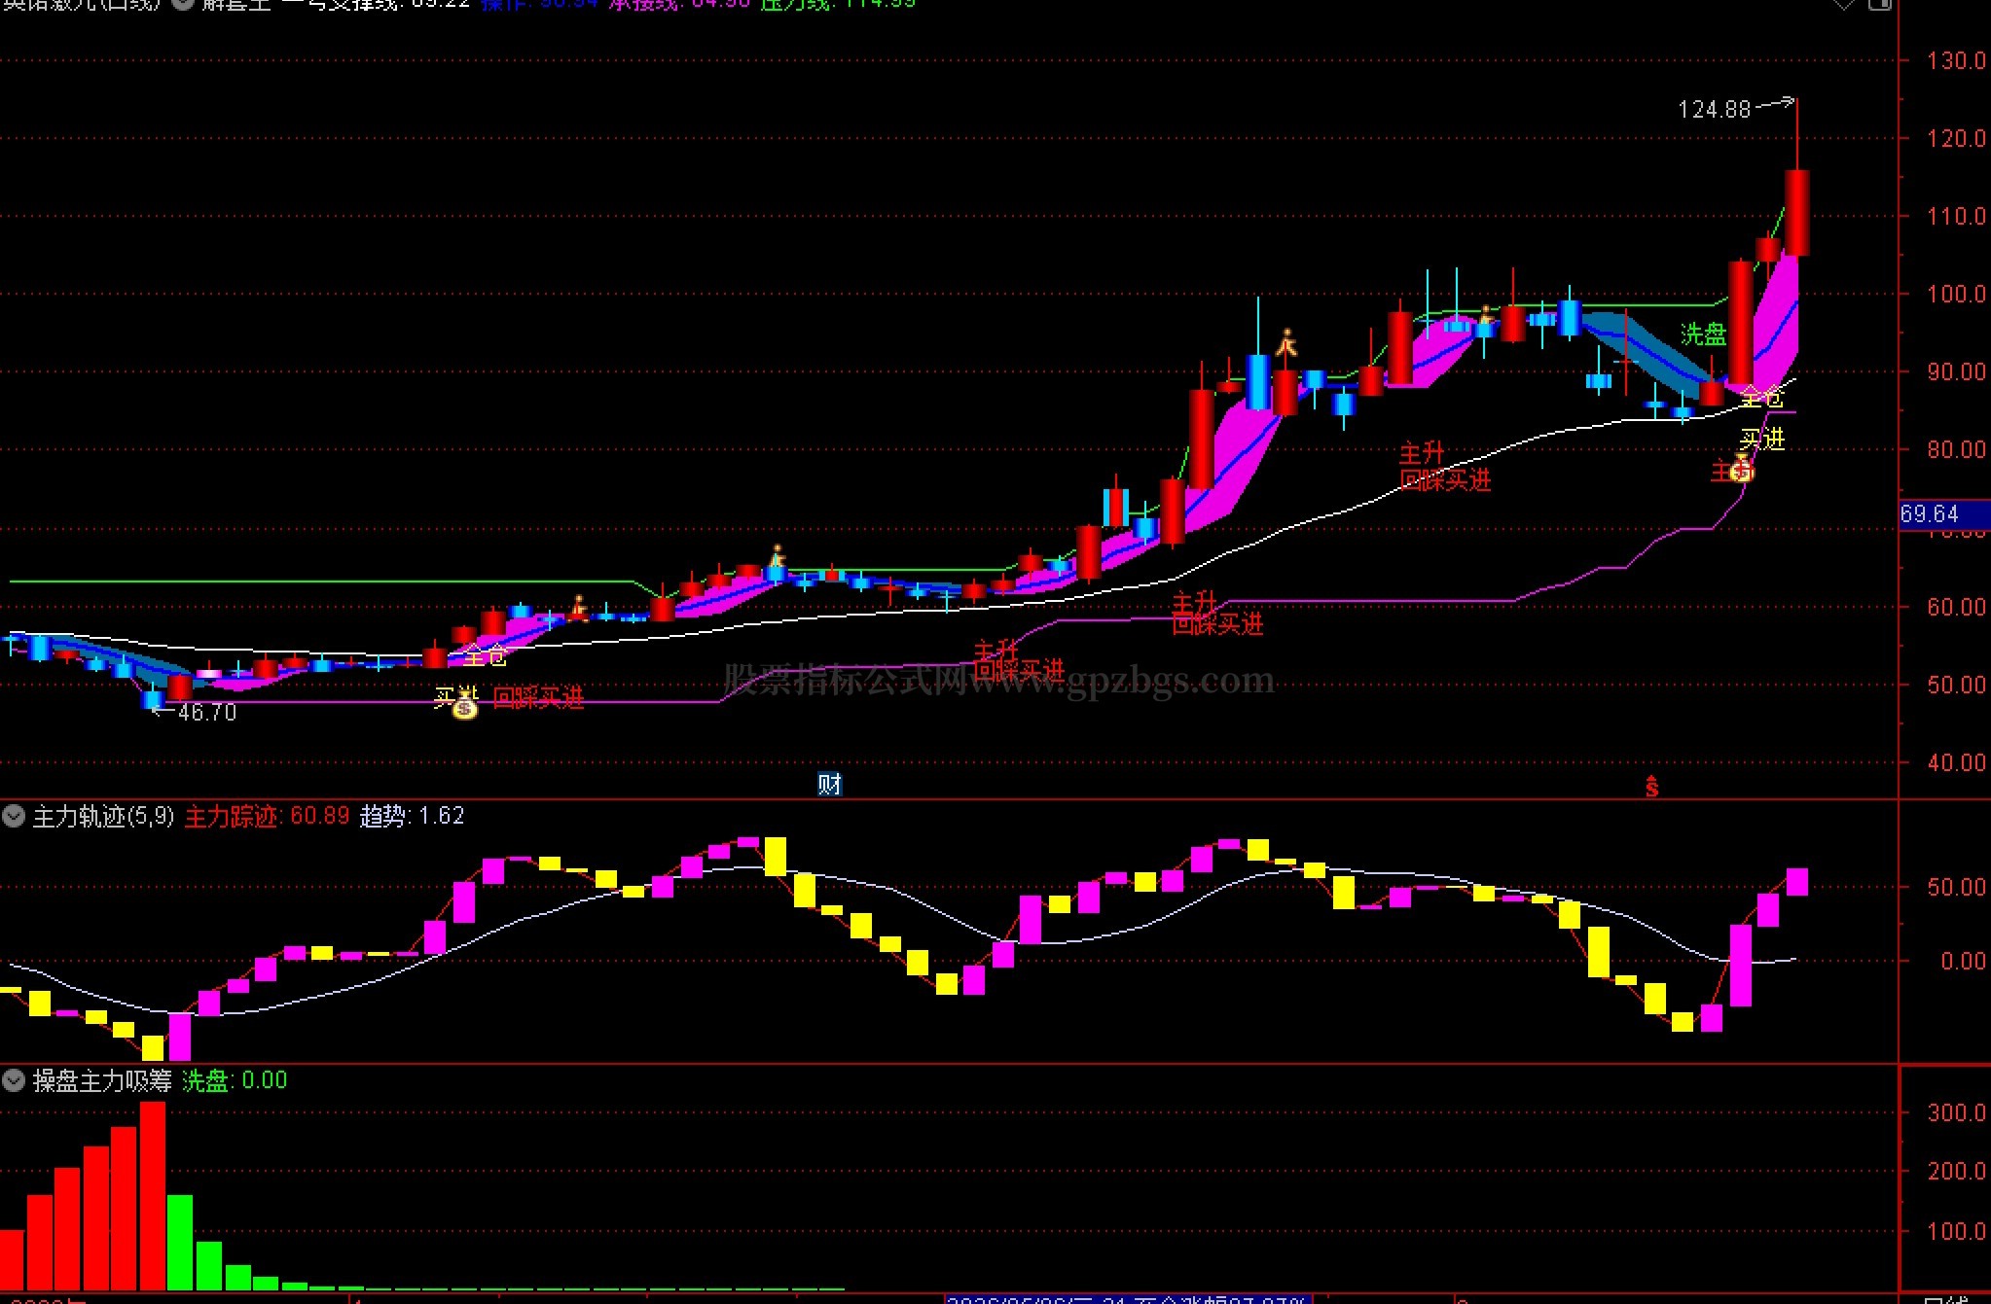Click the 46.70 low price label

[x=207, y=712]
